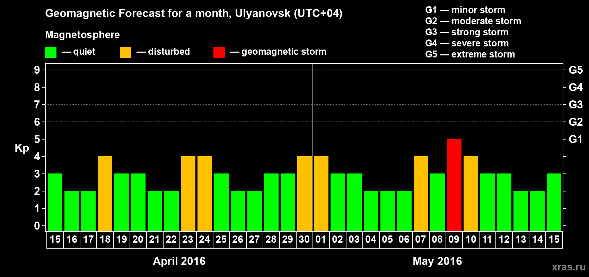Click 'G4 — severe storm' legend entry
589x277 pixels.
point(467,43)
